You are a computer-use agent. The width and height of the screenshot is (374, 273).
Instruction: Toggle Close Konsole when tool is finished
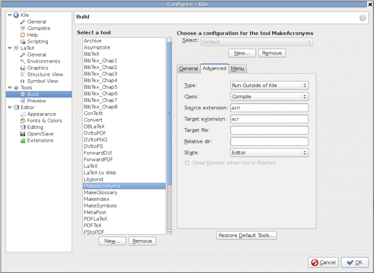187,163
